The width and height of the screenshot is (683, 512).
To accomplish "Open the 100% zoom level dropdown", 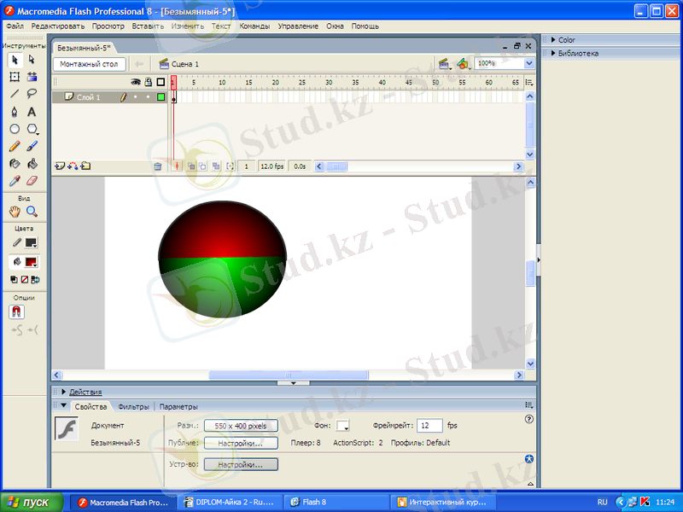I will (x=528, y=63).
